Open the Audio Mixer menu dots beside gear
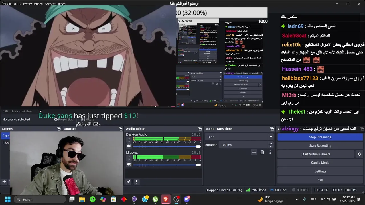 137,182
